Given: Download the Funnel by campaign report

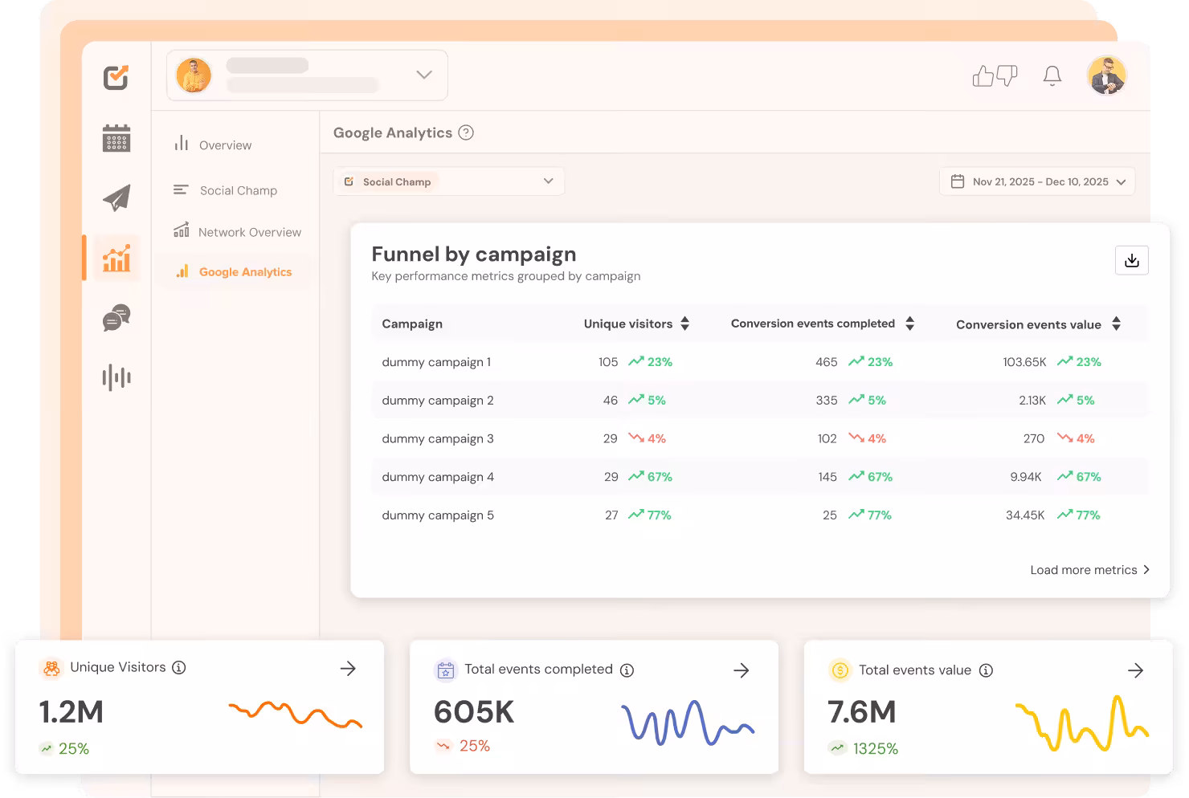Looking at the screenshot, I should pyautogui.click(x=1132, y=260).
